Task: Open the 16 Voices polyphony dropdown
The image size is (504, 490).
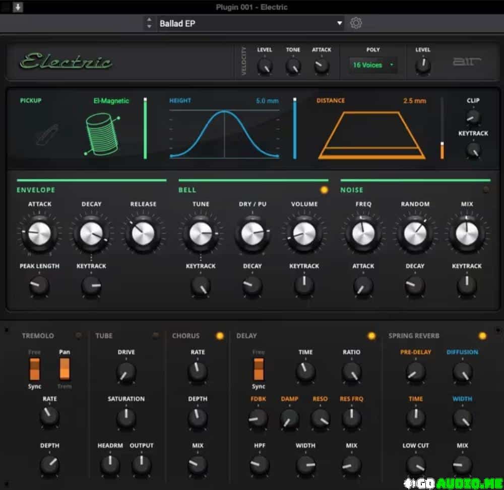Action: tap(373, 65)
